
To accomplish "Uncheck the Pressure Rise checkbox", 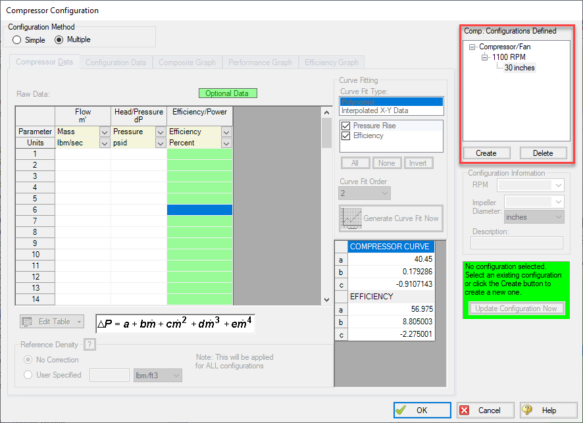I will pos(346,126).
